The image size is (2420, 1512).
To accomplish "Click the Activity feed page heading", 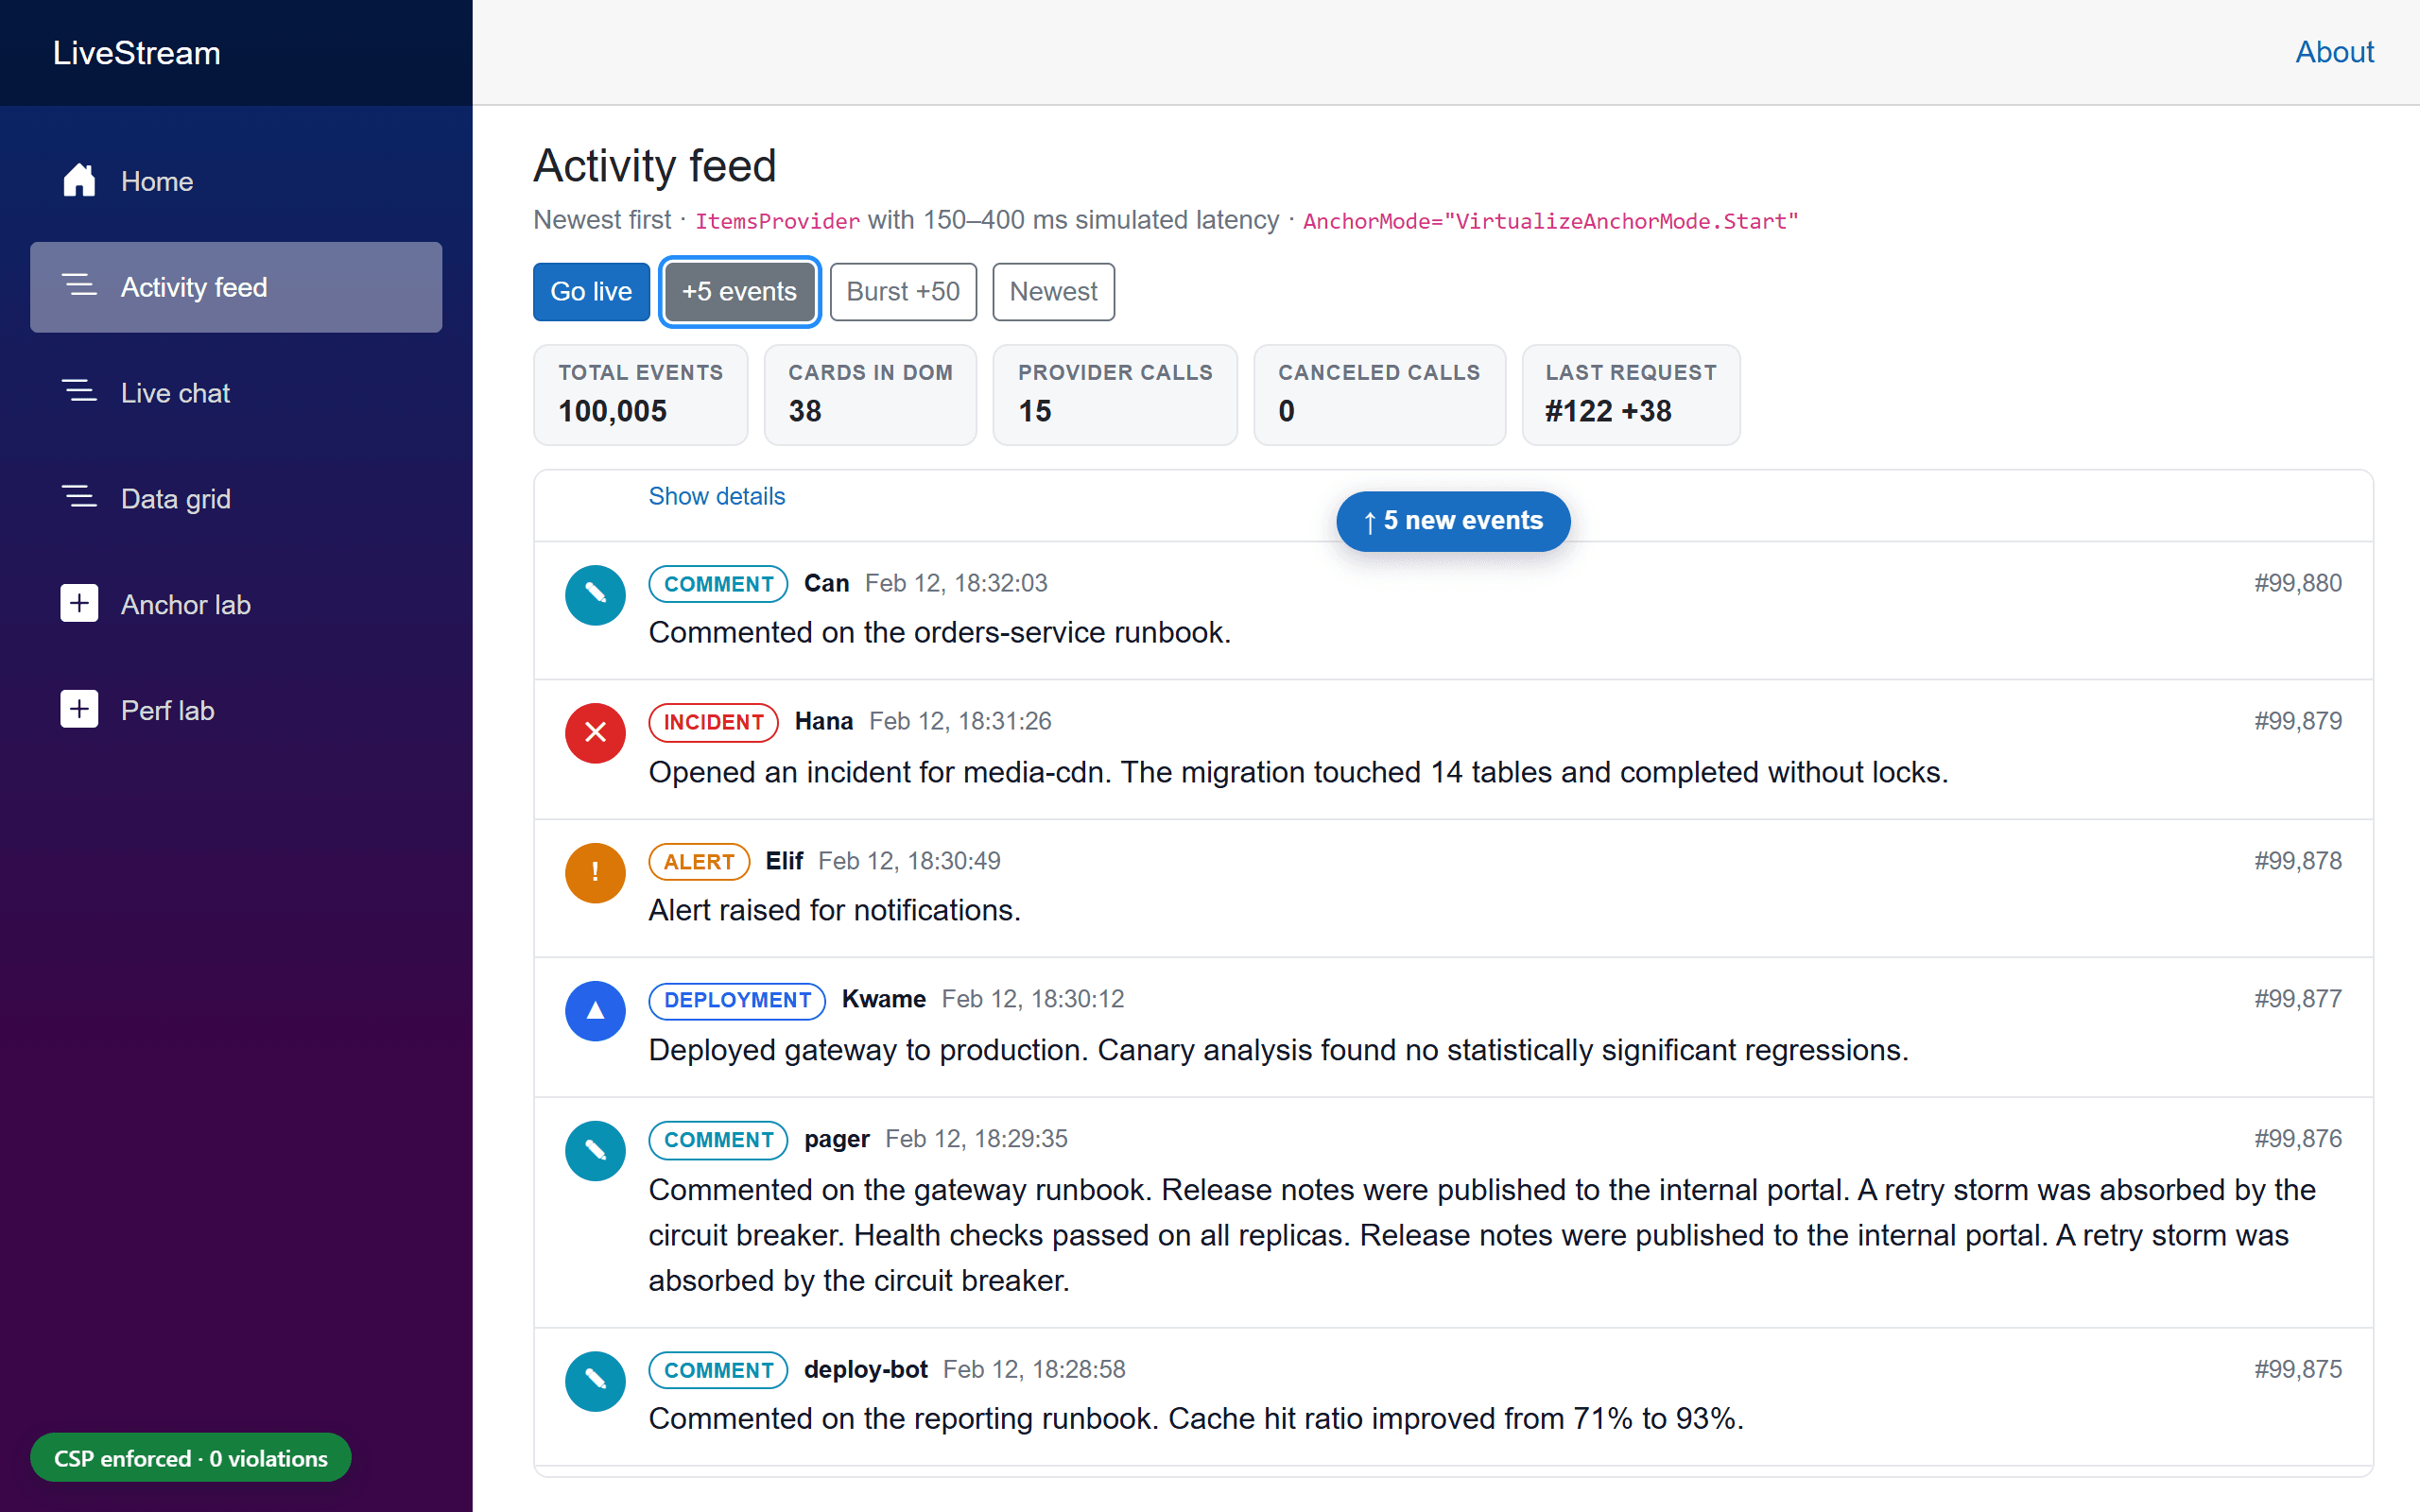I will click(655, 166).
